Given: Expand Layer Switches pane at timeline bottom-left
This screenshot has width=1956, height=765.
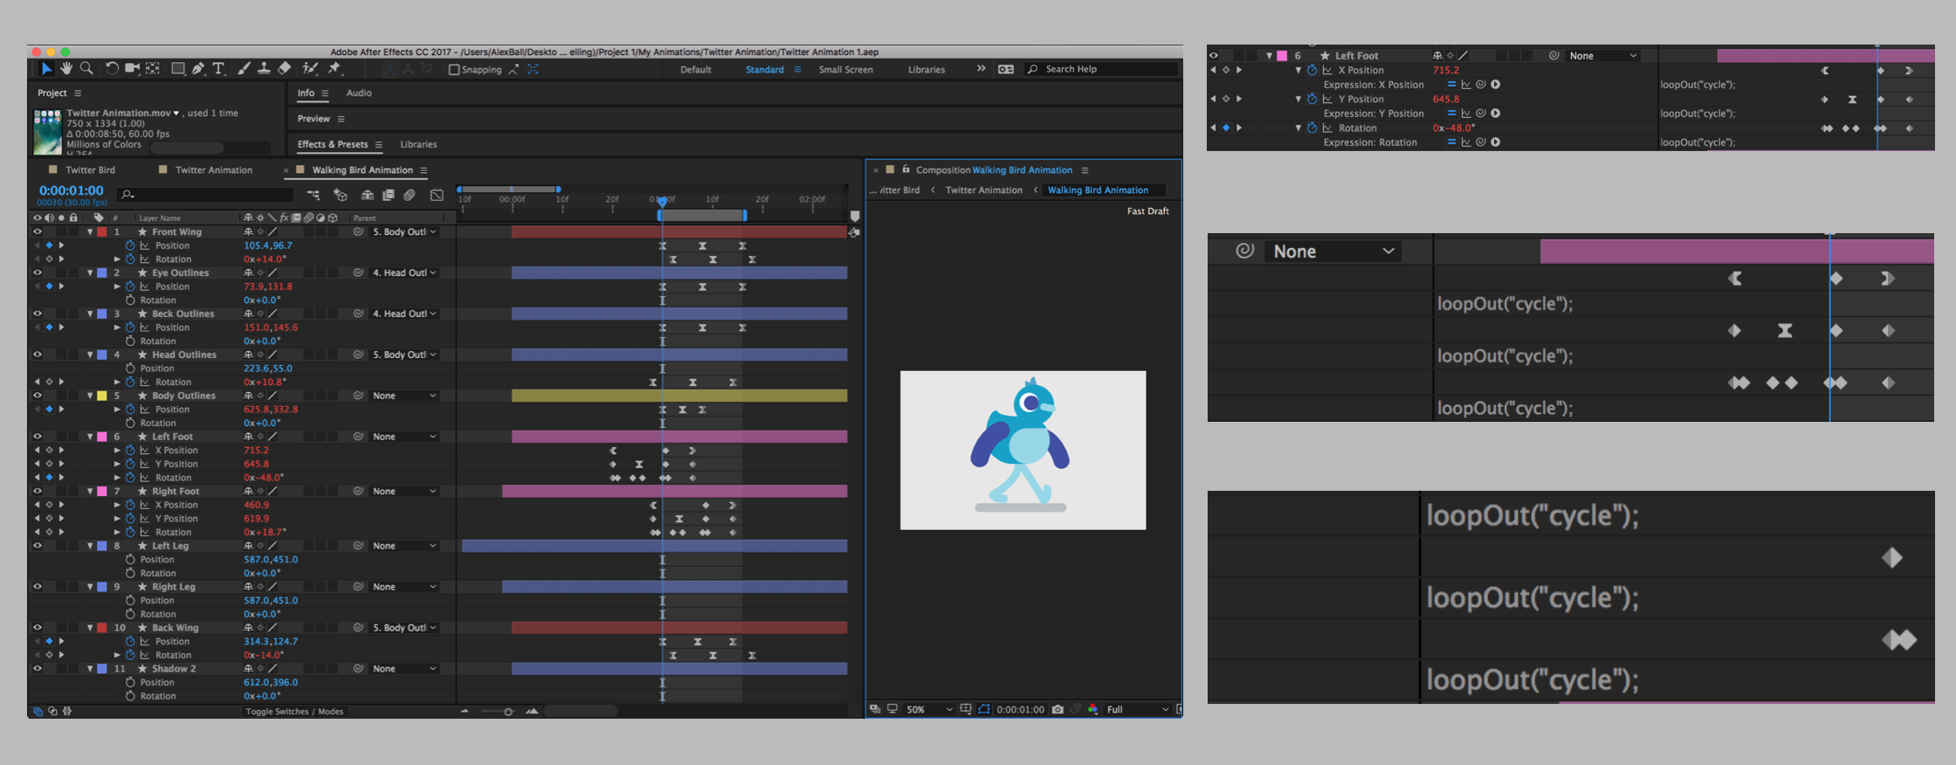Looking at the screenshot, I should coord(37,712).
